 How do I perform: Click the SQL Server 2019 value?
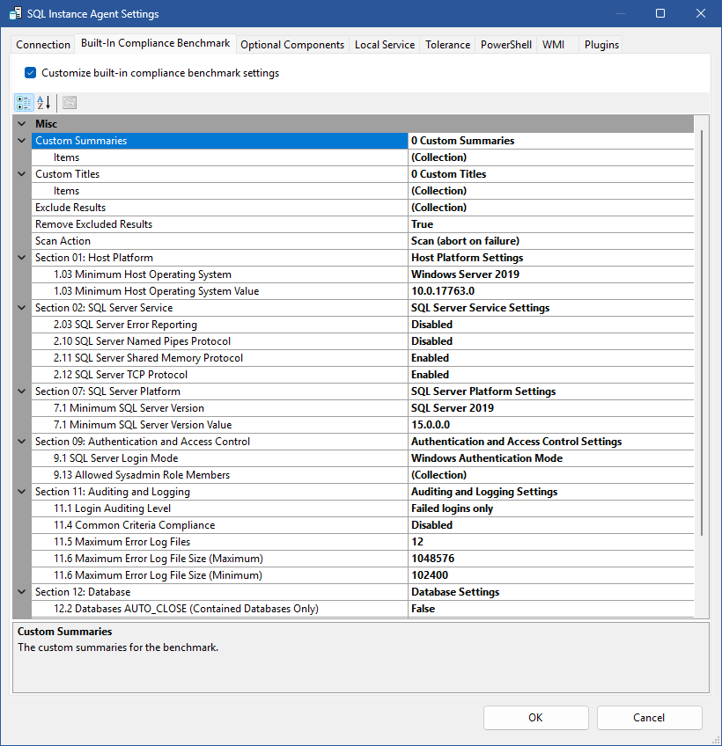[551, 407]
